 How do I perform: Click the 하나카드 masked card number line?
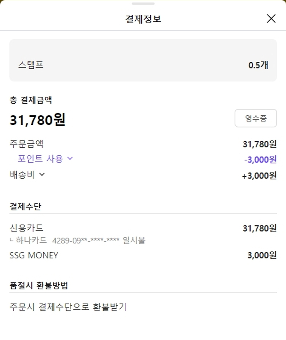(x=98, y=240)
